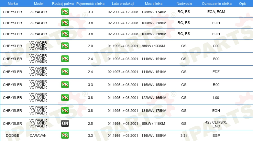Image resolution: width=253 pixels, height=141 pixels.
Task: Click the 'B00' engine code
Action: 216,59
